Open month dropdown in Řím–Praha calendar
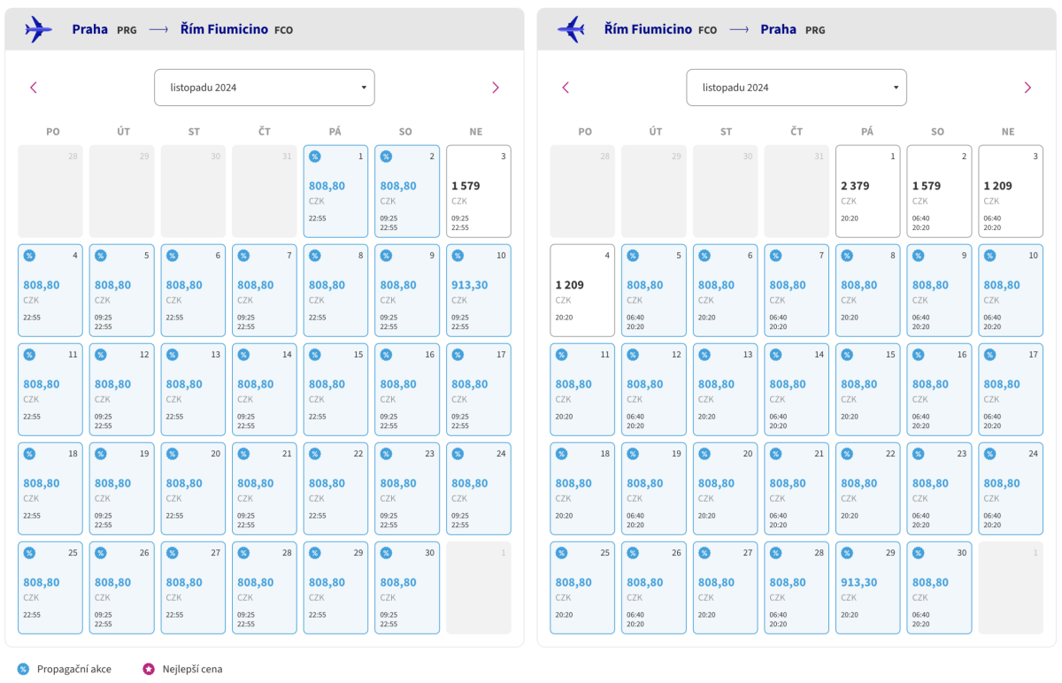This screenshot has height=683, width=1062. (x=796, y=88)
